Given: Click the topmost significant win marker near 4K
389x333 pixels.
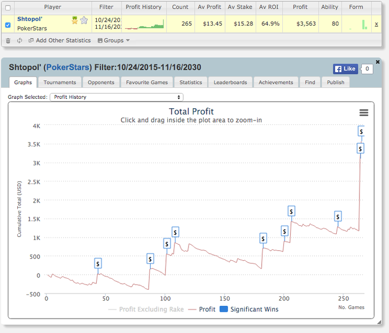Looking at the screenshot, I should [x=361, y=132].
